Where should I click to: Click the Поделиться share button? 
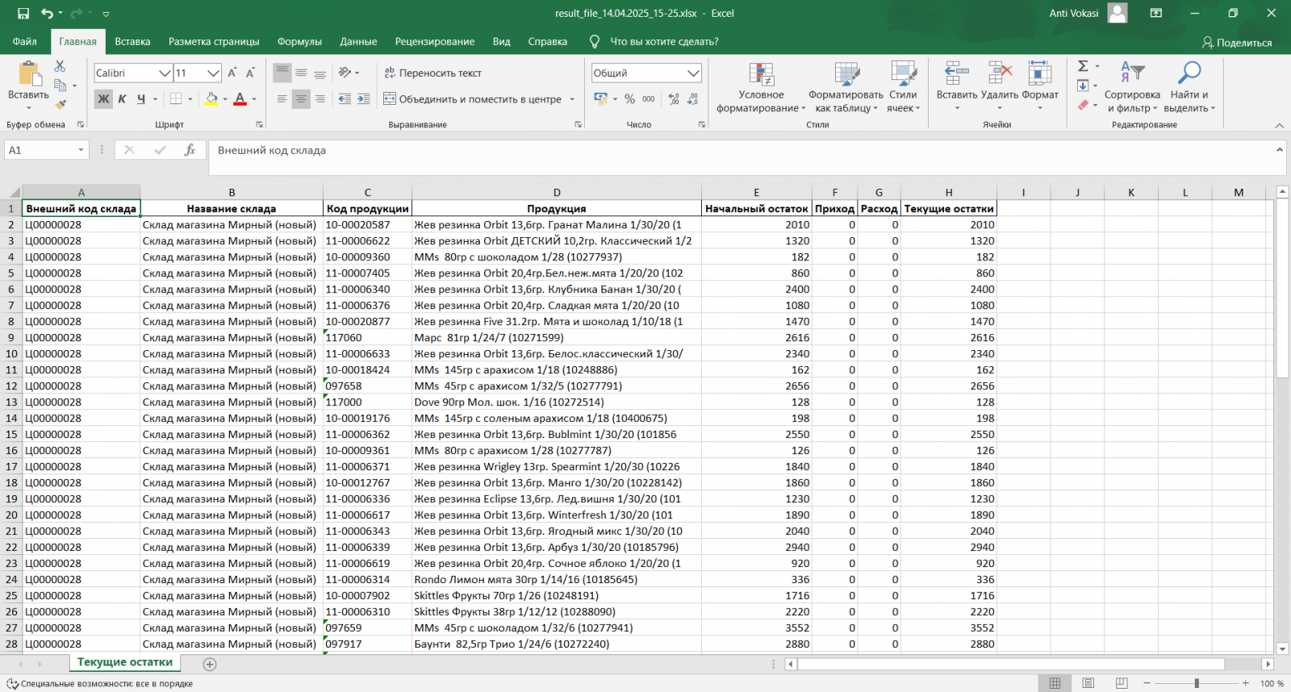point(1237,43)
